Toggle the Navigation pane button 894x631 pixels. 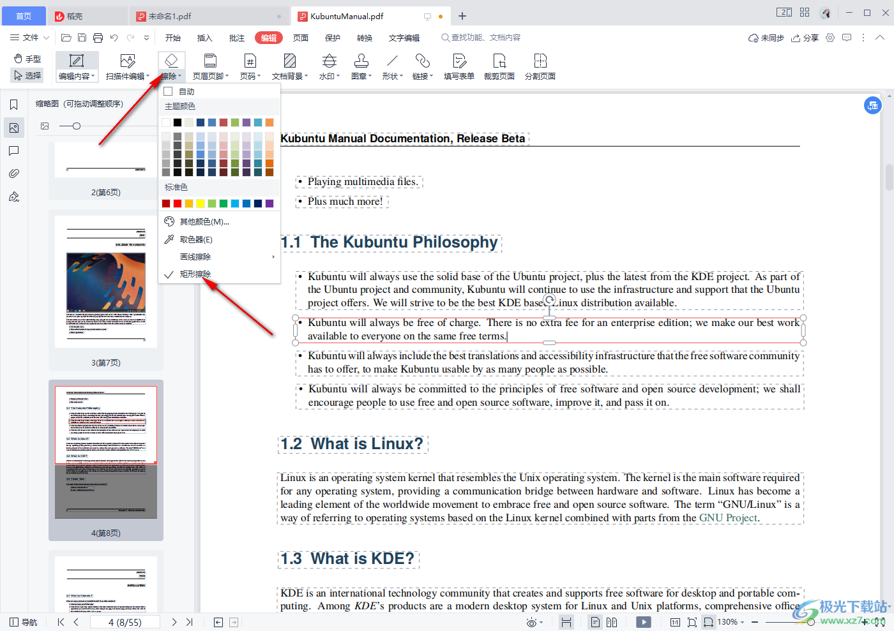point(24,622)
